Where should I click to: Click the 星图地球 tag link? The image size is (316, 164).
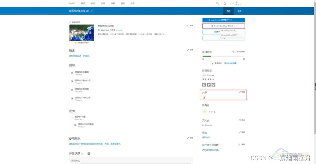206,137
